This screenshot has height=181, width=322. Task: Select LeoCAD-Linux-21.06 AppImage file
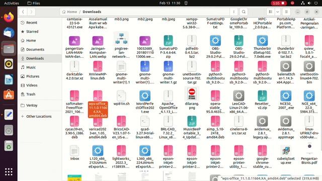238,102
